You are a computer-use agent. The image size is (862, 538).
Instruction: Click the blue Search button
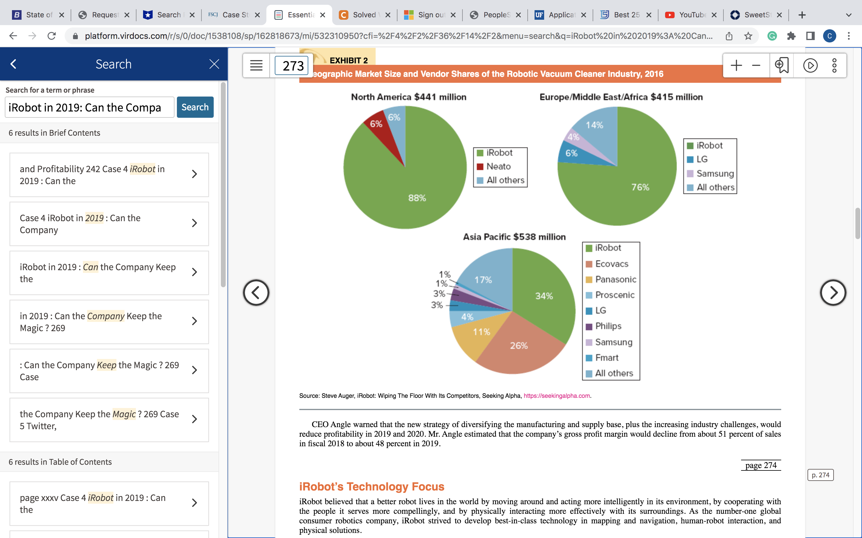click(x=195, y=107)
